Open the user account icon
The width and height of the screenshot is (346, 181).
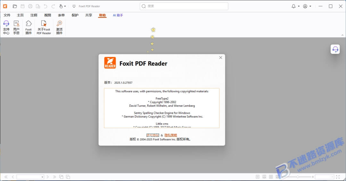pos(305,6)
